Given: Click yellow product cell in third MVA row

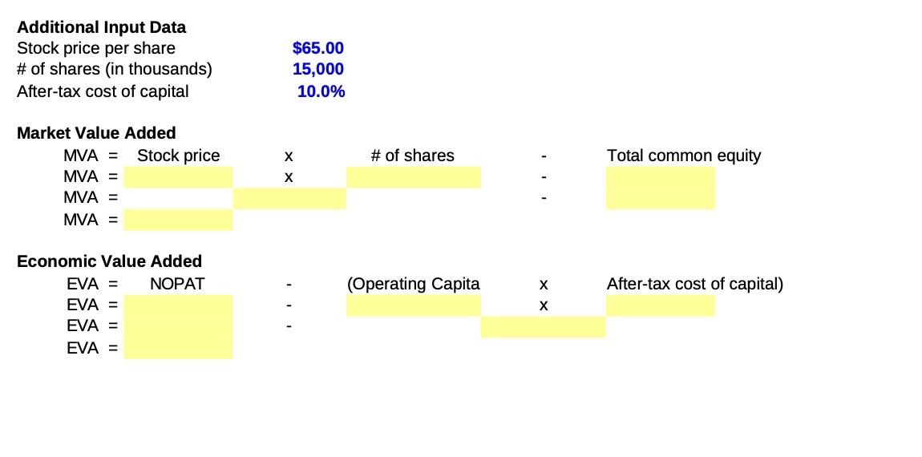Looking at the screenshot, I should (289, 199).
